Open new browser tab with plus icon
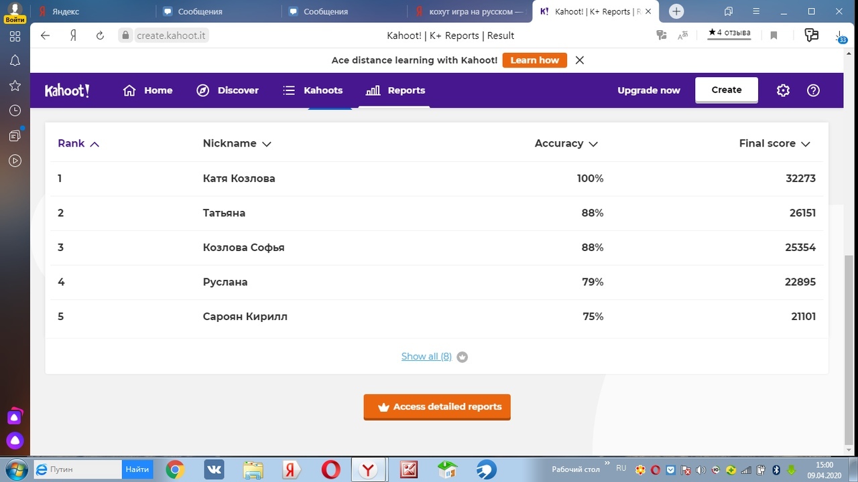Viewport: 858px width, 482px height. click(676, 11)
